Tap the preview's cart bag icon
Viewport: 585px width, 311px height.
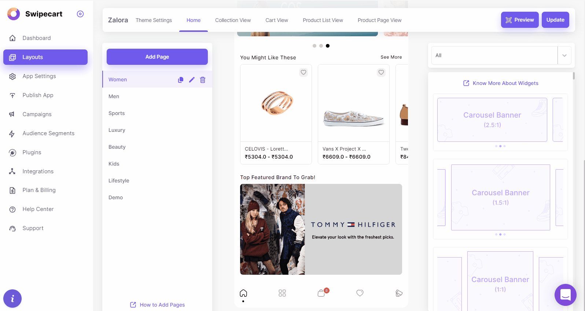coord(321,293)
